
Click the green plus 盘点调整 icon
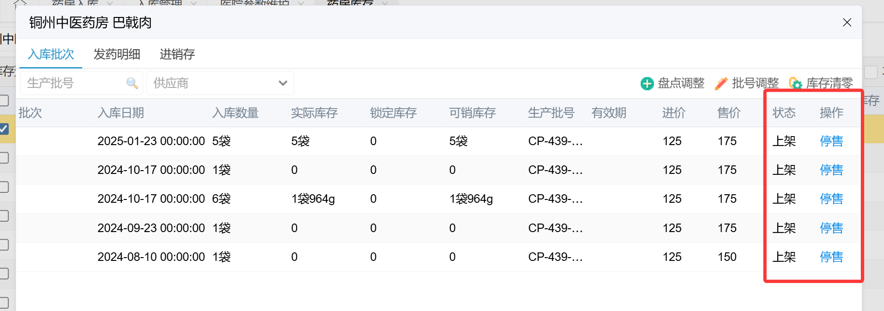pos(647,84)
